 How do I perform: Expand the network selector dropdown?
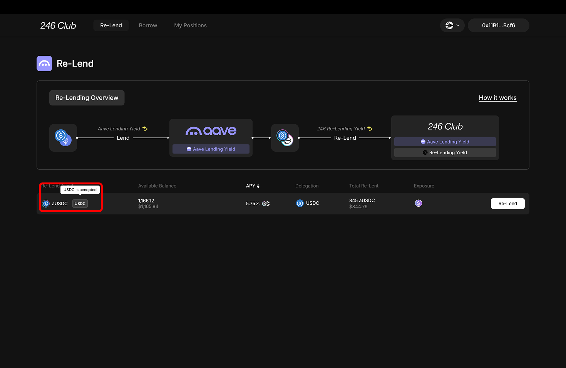(x=452, y=25)
